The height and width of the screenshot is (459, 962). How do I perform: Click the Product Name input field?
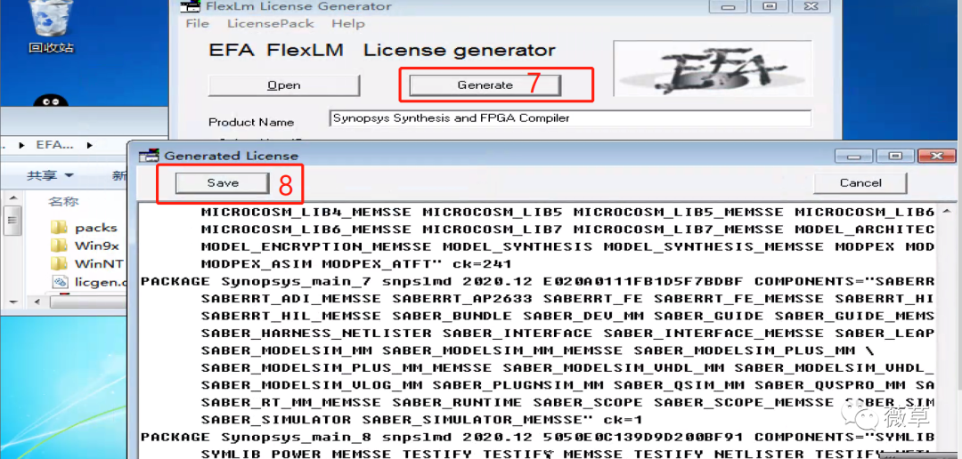pyautogui.click(x=571, y=118)
